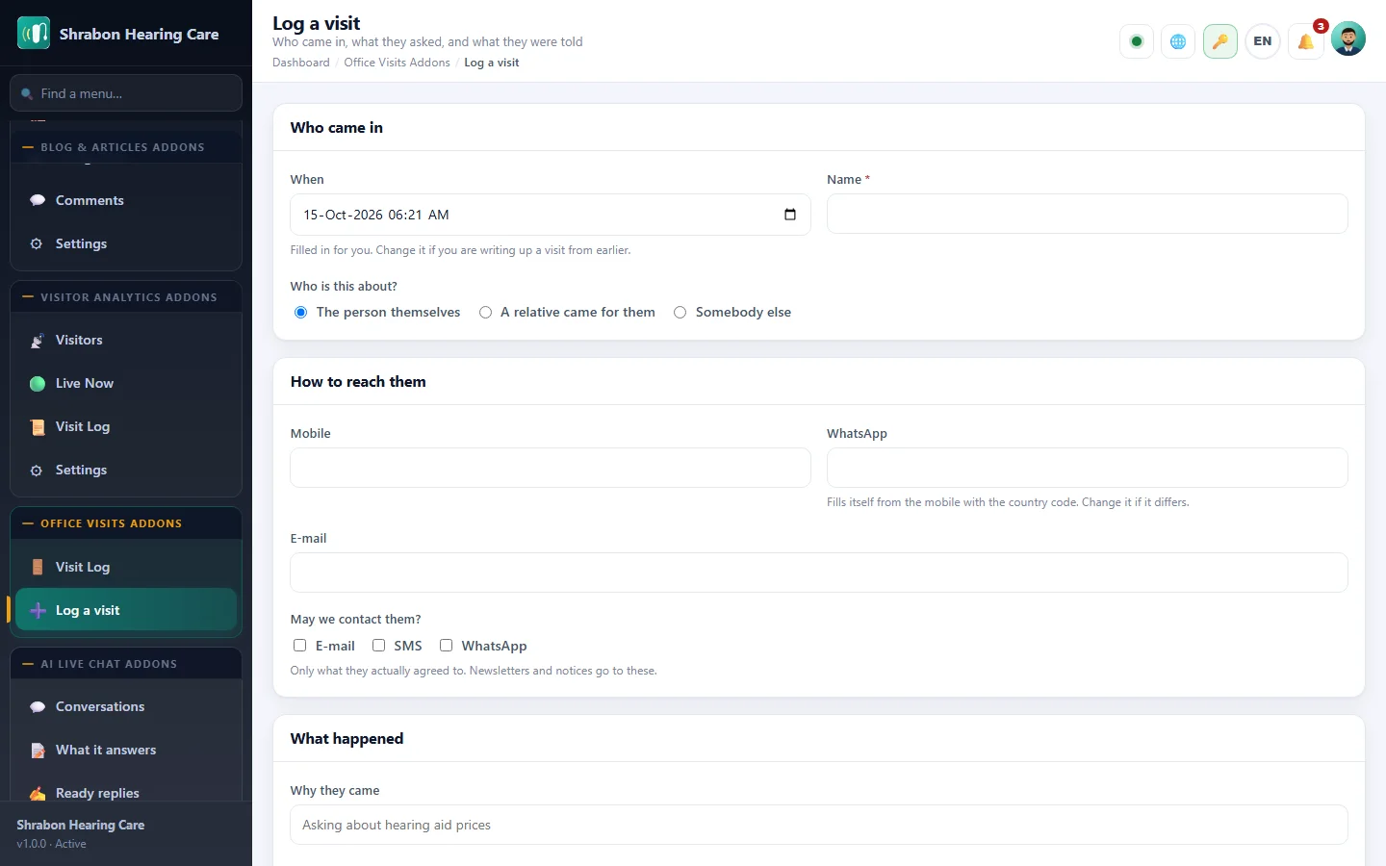
Task: Select "The person themselves" radio option
Action: coord(301,312)
